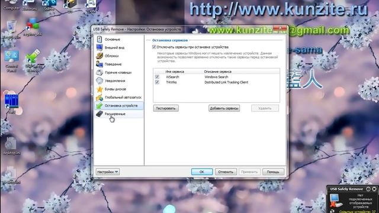Switch to Глобальный автозапуск section
This screenshot has height=213, width=379.
point(123,97)
